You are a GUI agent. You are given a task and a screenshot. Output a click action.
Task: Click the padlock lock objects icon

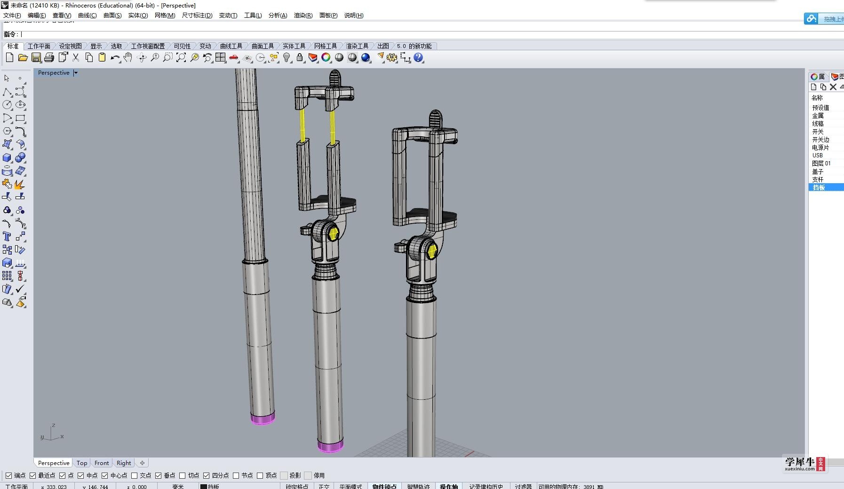[x=300, y=58]
